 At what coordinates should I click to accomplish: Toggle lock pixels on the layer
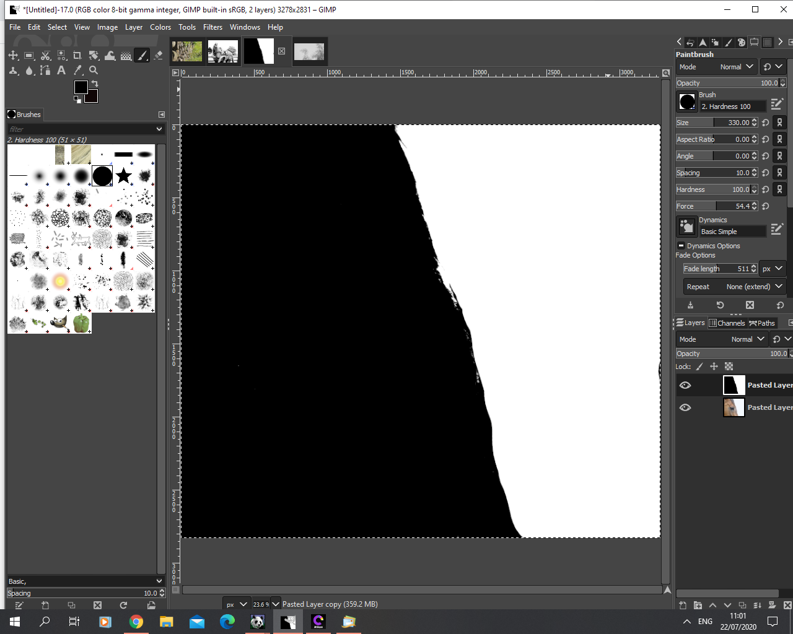pos(699,367)
